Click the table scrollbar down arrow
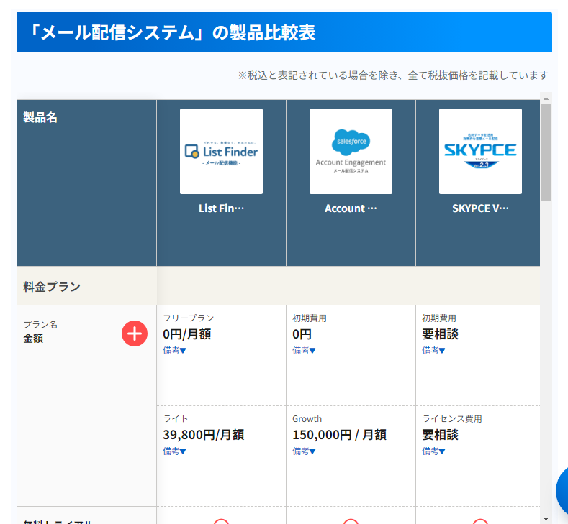This screenshot has width=568, height=524. (546, 519)
